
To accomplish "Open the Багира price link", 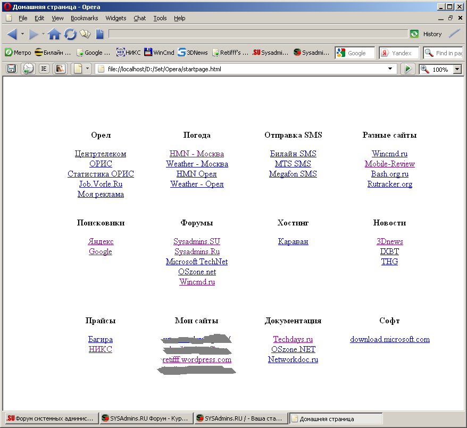I will pyautogui.click(x=101, y=339).
